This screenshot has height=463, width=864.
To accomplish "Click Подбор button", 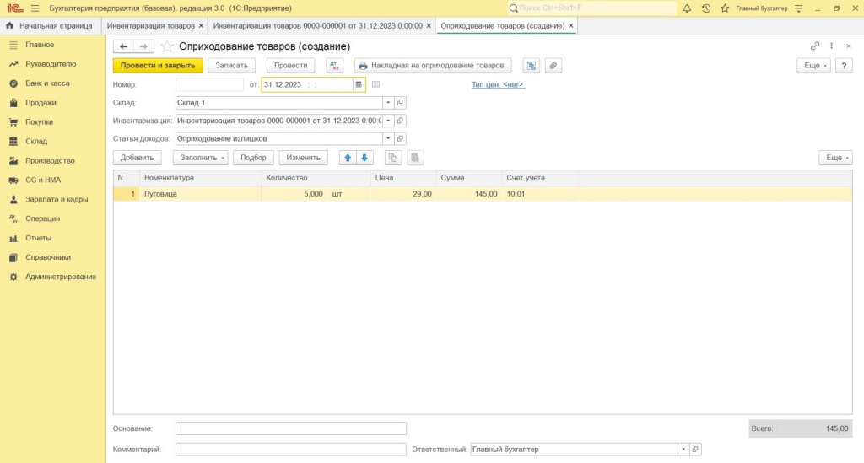I will click(253, 158).
